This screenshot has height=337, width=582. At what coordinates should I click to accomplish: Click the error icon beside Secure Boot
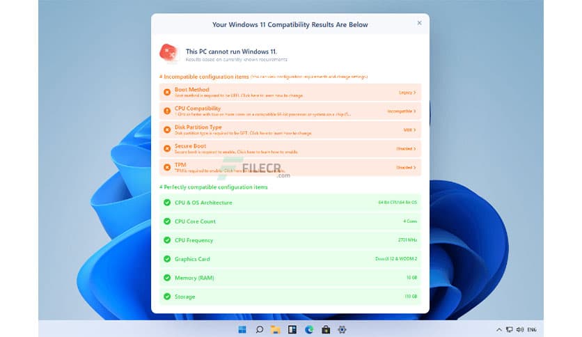tap(167, 148)
